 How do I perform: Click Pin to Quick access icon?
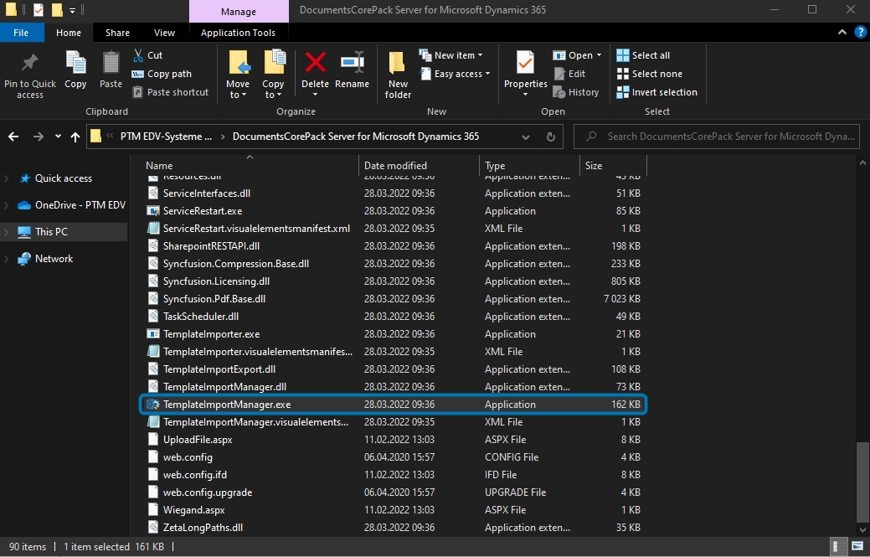pyautogui.click(x=30, y=63)
